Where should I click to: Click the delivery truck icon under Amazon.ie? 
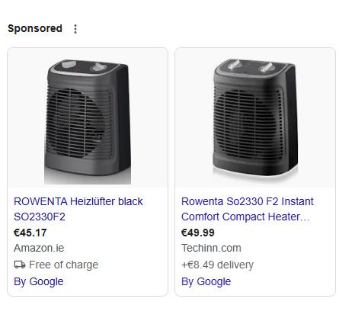click(x=20, y=265)
